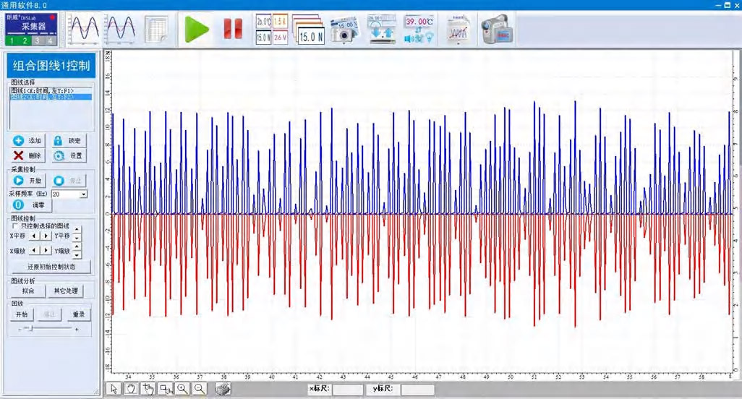Click 还原初始控制状态 button
Image resolution: width=742 pixels, height=399 pixels.
[x=51, y=267]
